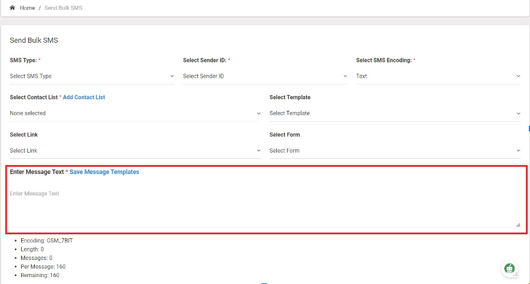
Task: Open the Select Template dropdown
Action: click(x=395, y=114)
